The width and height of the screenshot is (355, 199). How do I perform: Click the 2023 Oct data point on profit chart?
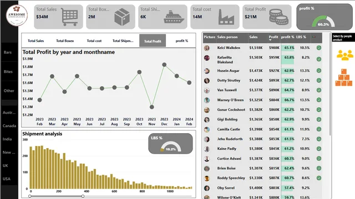click(139, 72)
